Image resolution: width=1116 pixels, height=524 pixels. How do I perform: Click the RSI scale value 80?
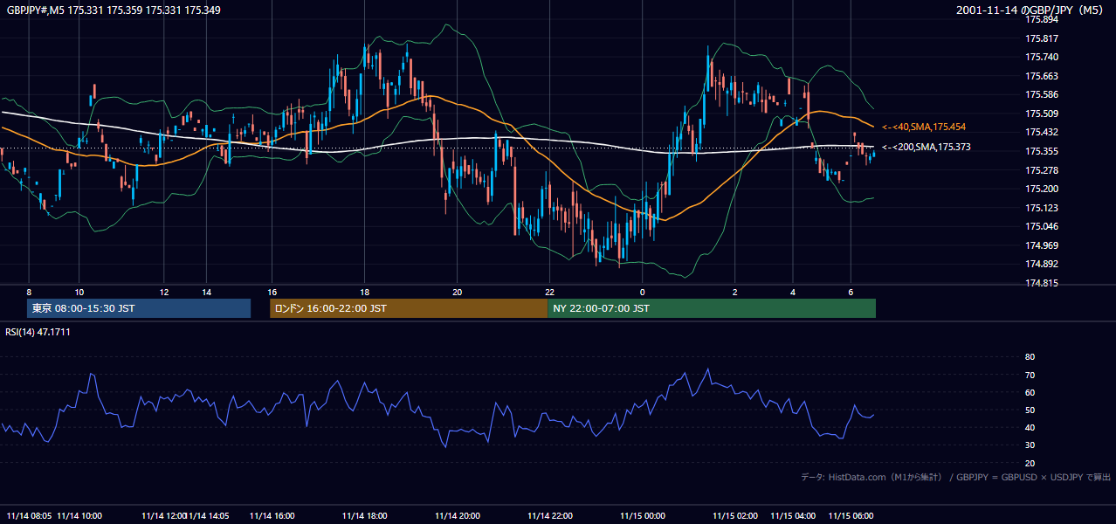(1030, 357)
